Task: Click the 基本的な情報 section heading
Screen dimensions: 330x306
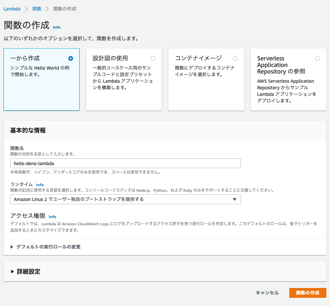Action: [28, 131]
